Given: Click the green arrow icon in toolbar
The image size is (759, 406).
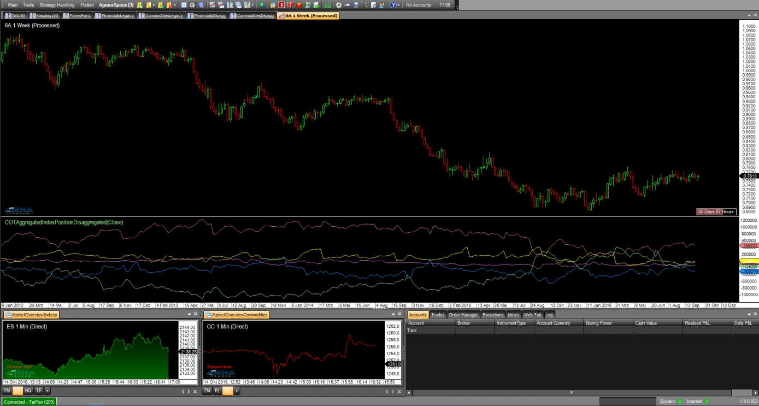Looking at the screenshot, I should (262, 5).
